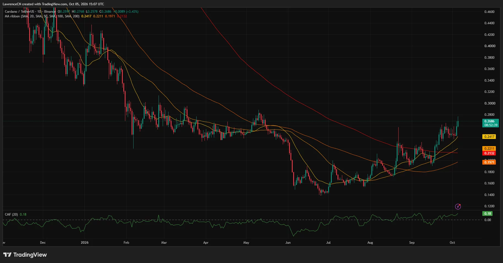Click the 0.3000 price axis label
The height and width of the screenshot is (263, 503).
[x=489, y=103]
